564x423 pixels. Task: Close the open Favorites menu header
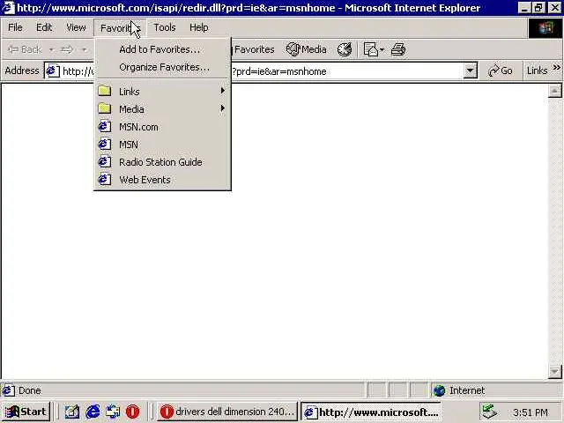pos(120,28)
